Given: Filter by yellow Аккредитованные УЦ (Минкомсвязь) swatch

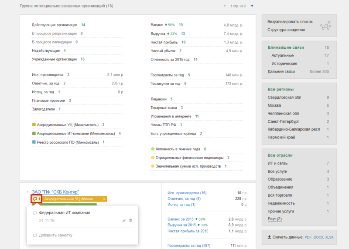Looking at the screenshot, I should [34, 124].
